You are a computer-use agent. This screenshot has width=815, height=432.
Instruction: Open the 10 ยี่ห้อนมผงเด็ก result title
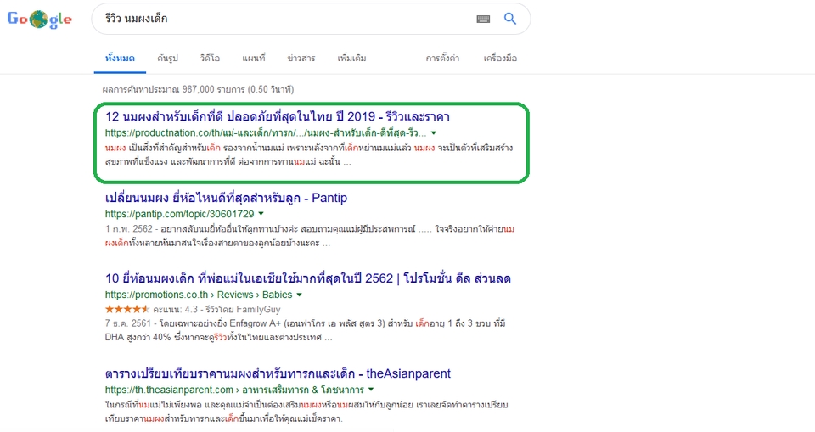tap(307, 278)
